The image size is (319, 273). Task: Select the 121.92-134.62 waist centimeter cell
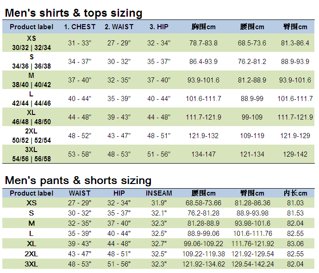pos(204,264)
